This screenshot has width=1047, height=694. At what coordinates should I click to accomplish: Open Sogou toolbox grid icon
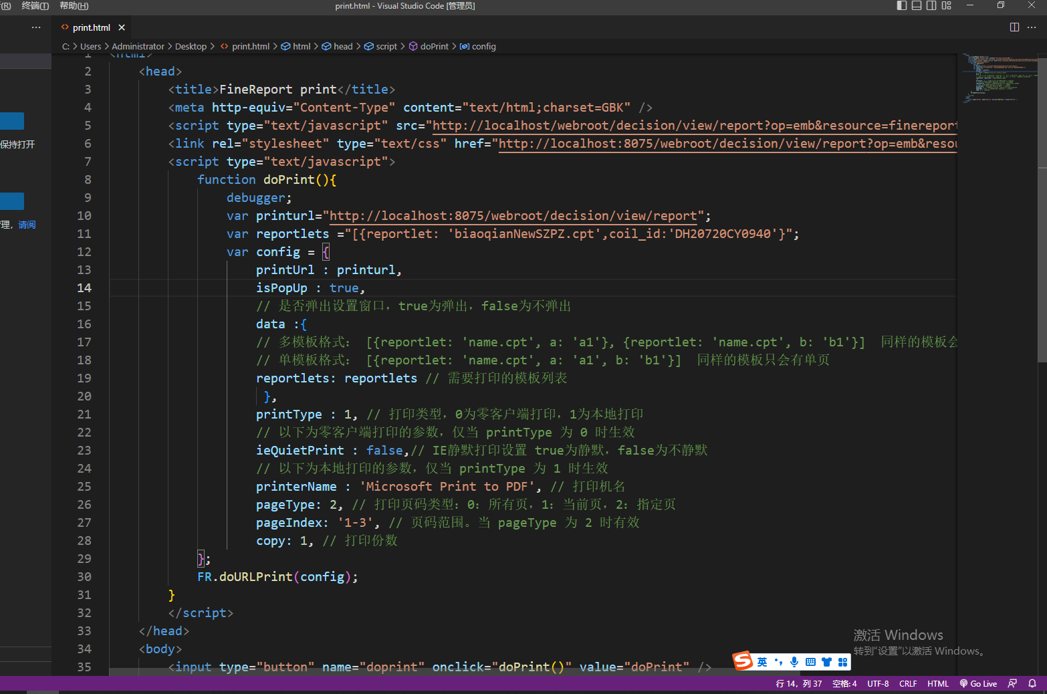tap(842, 662)
